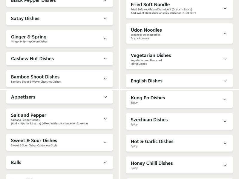Expand the Satay Dishes section
Screen dimensions: 239x179
[x=105, y=18]
